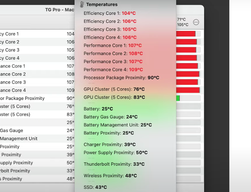The image size is (251, 192).
Task: Select first GPU Cluster 76°C entry
Action: click(114, 89)
